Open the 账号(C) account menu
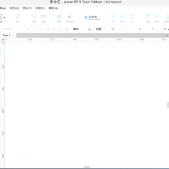Viewport: 169px width, 169px height. coord(40,8)
